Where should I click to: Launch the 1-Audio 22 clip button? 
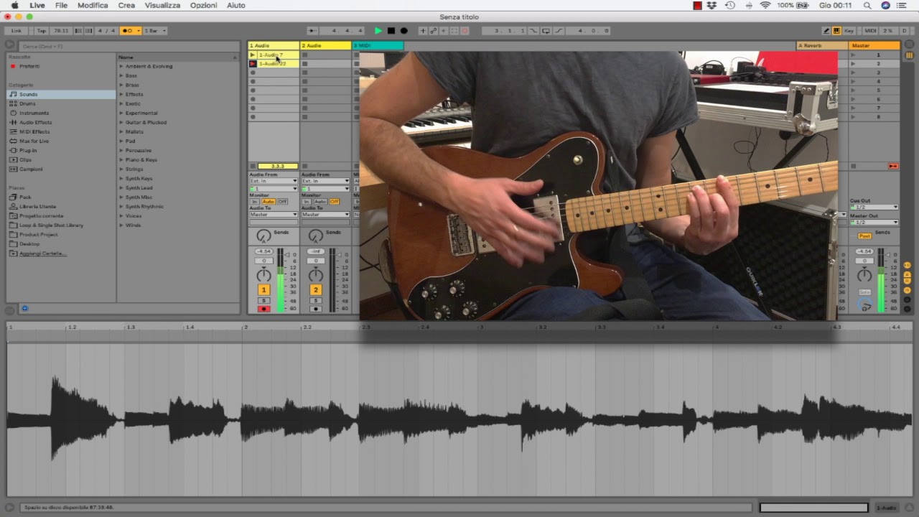(253, 64)
